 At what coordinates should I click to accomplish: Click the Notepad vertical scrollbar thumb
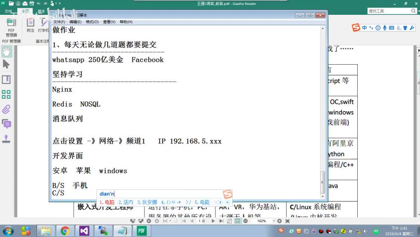tap(323, 182)
